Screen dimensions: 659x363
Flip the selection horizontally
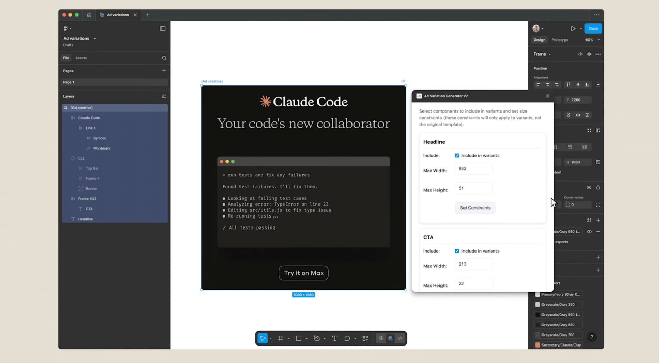578,115
